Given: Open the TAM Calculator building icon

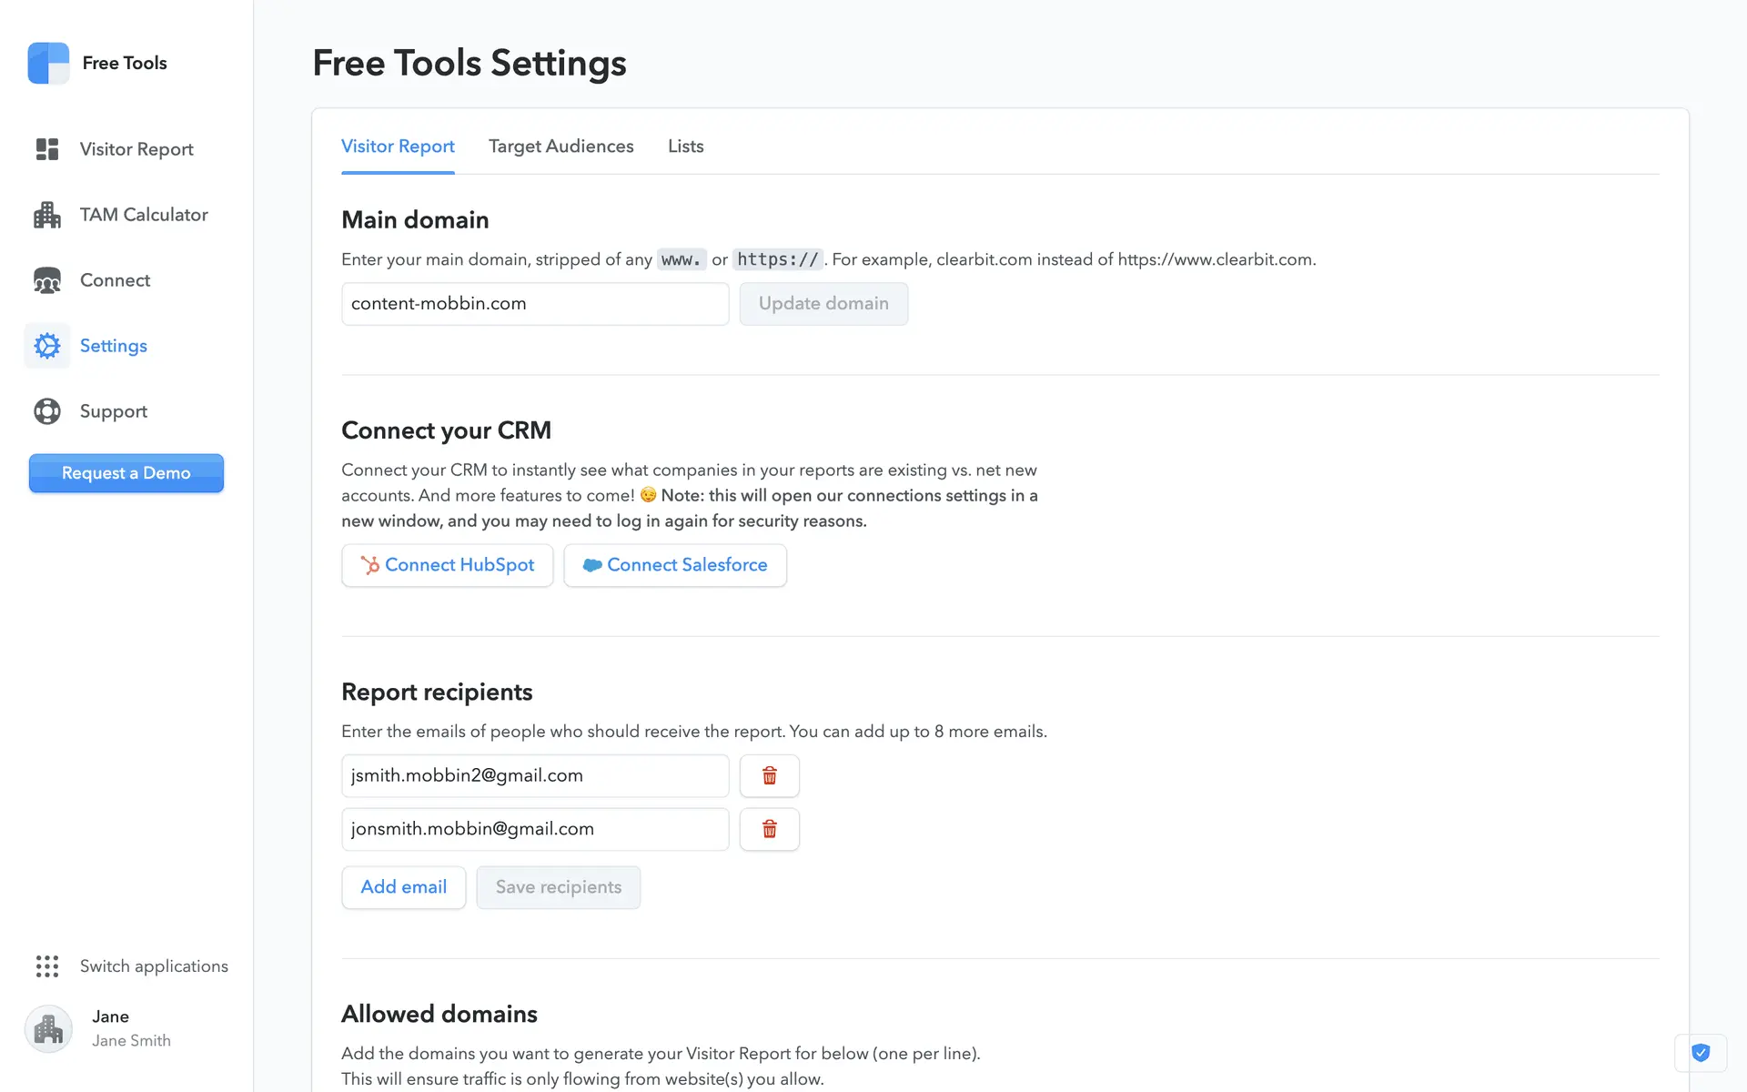Looking at the screenshot, I should pos(47,215).
